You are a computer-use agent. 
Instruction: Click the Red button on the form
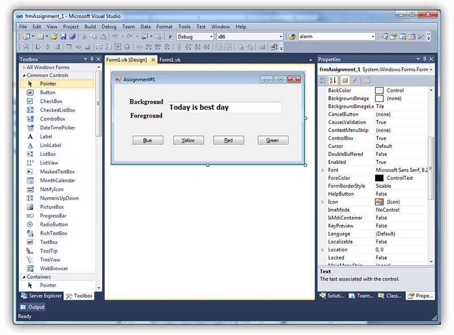(x=228, y=140)
